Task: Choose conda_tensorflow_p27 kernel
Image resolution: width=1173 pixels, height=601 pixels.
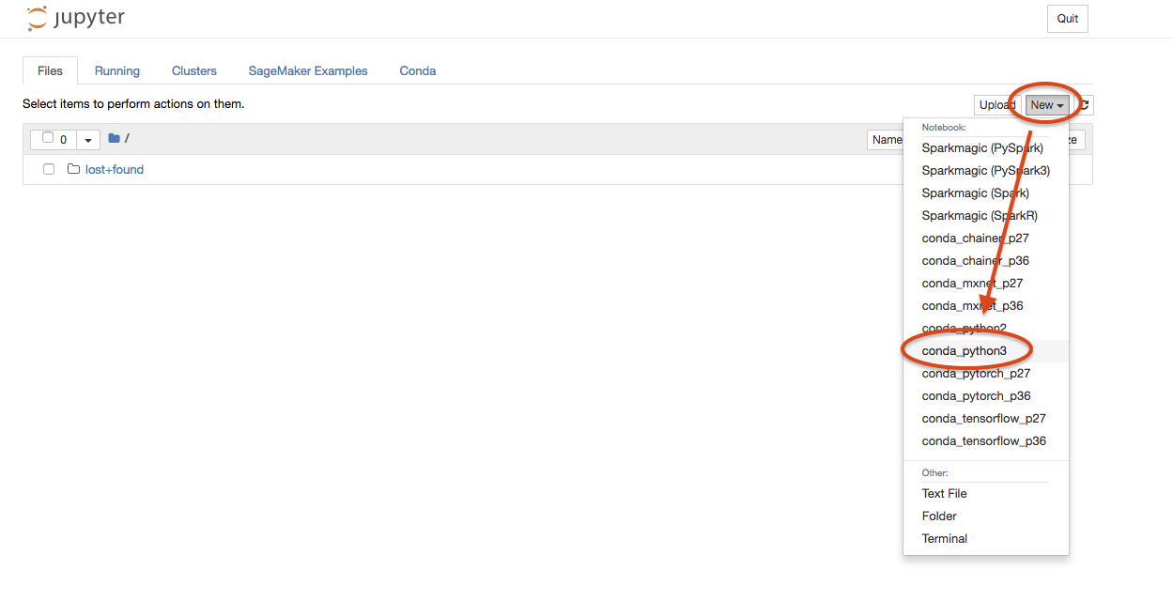Action: click(986, 418)
